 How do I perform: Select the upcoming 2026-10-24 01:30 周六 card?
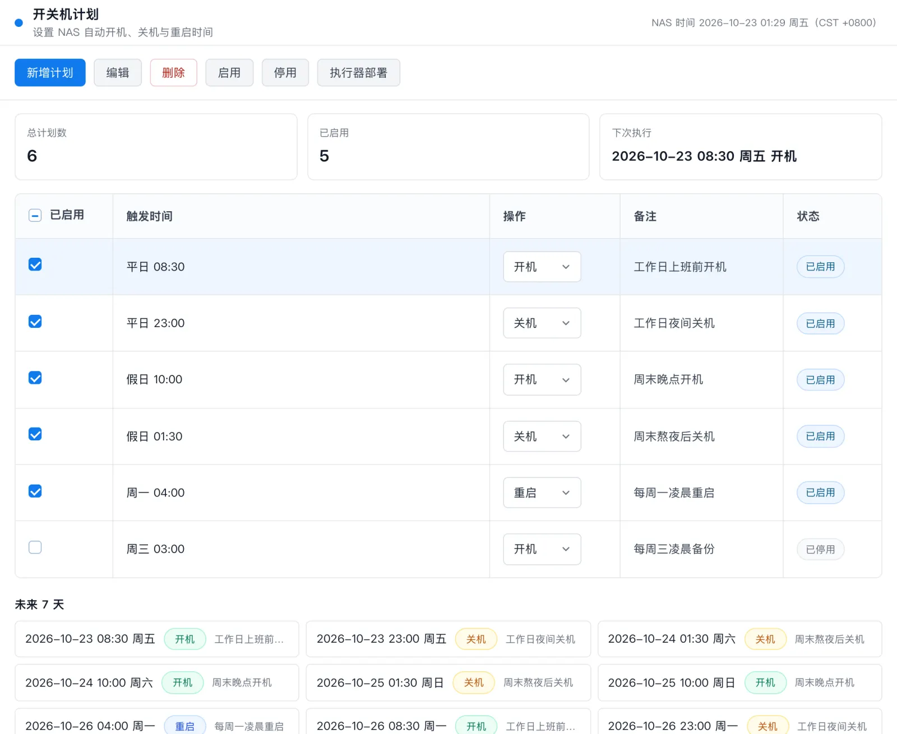click(740, 639)
